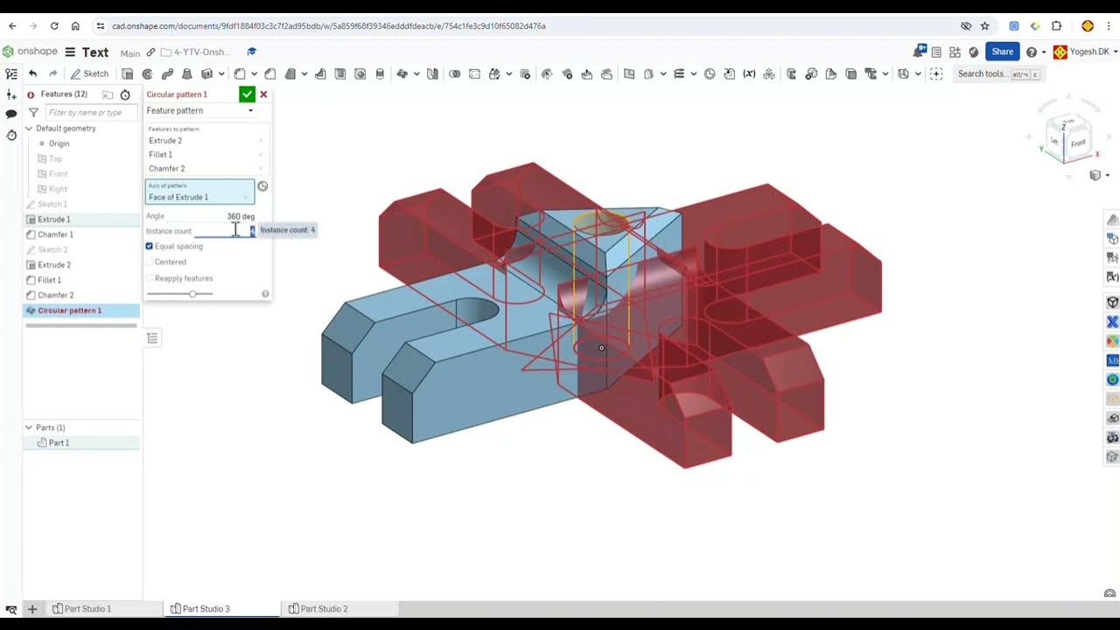Enable the Centered checkbox
This screenshot has height=630, width=1120.
[149, 262]
